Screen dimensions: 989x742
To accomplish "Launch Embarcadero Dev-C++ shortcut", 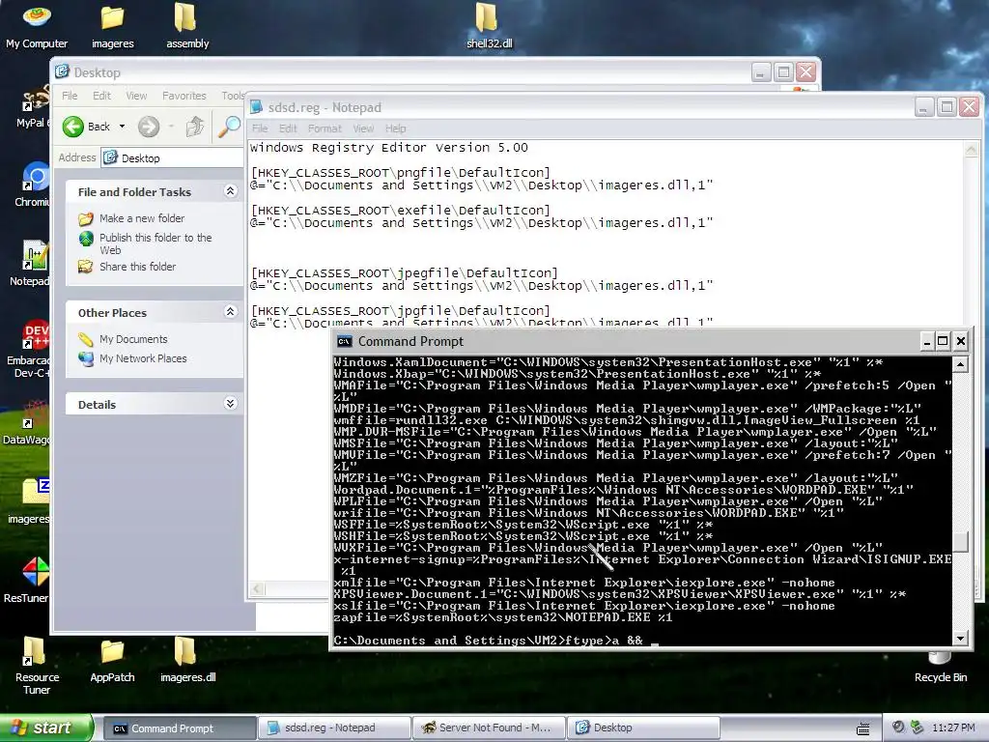I will [30, 348].
